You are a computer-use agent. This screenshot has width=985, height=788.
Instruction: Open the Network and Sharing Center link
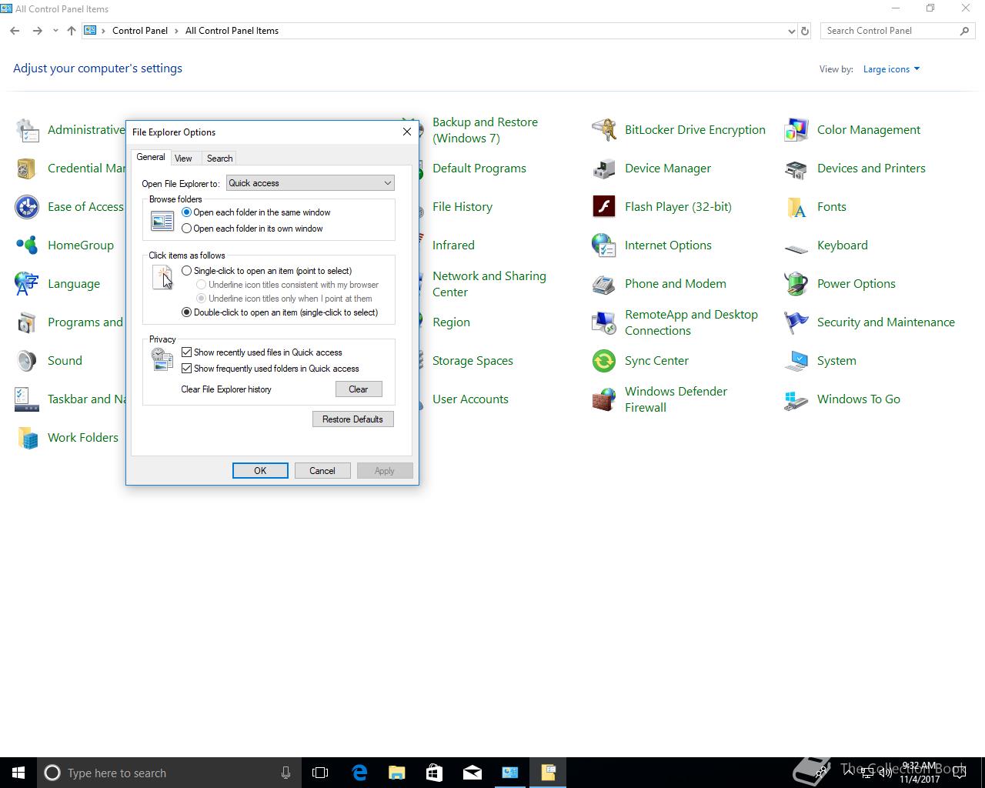pos(489,284)
